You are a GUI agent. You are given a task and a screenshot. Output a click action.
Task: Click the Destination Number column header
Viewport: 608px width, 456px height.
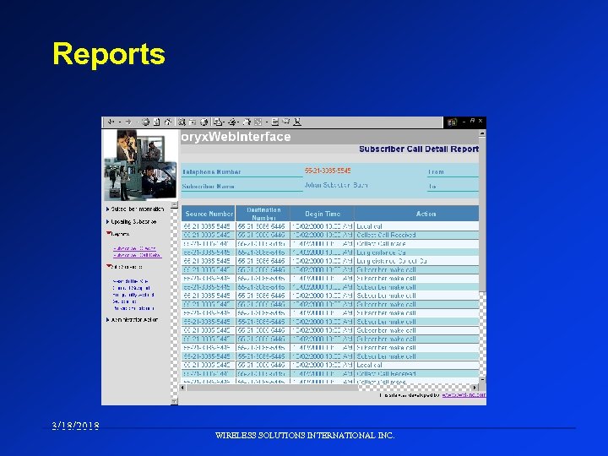click(263, 214)
